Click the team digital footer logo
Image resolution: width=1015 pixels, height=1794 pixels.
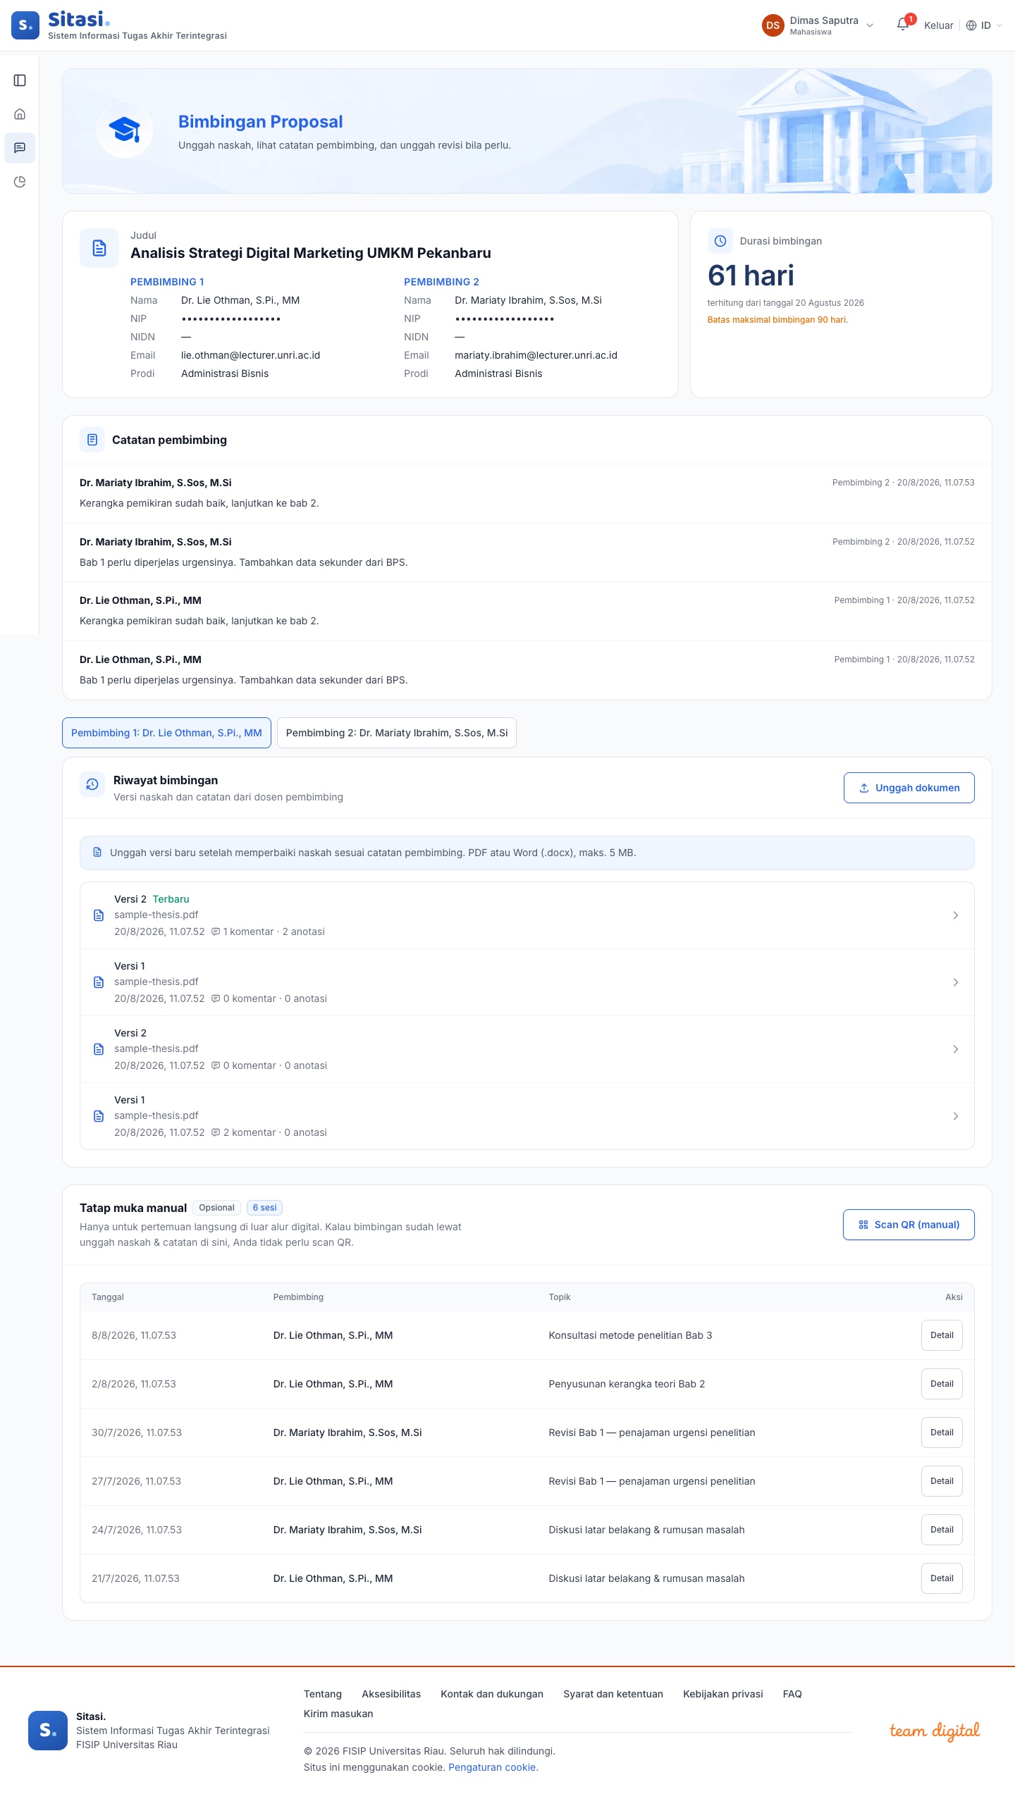point(935,1731)
